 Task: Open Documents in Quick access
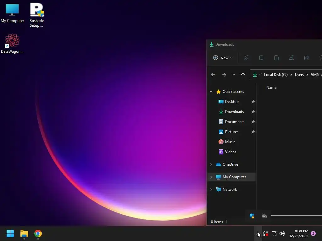point(235,122)
